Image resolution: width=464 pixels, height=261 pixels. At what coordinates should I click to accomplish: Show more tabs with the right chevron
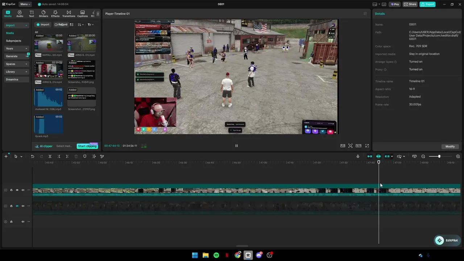coord(98,14)
